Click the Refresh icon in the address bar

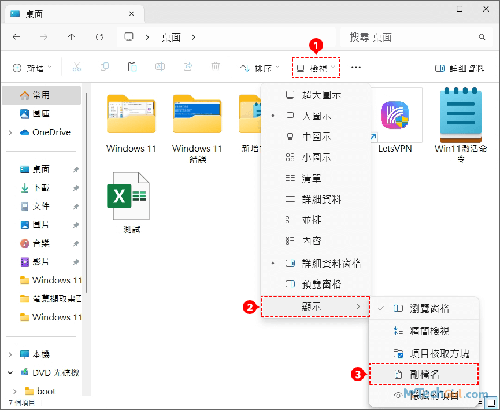pyautogui.click(x=99, y=37)
